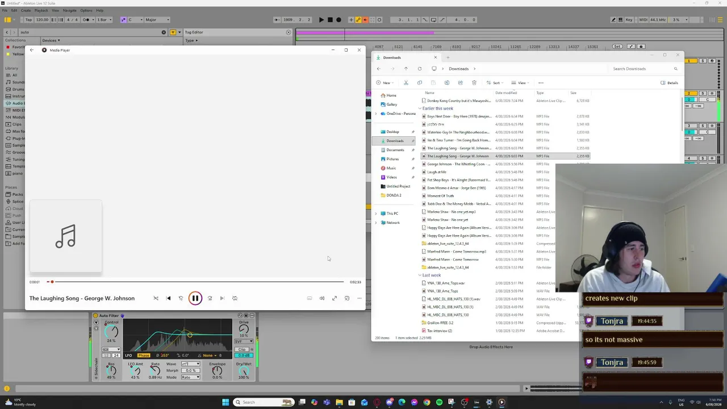Screen dimensions: 727x409
Task: Click the Cut icon in File Explorer
Action: click(406, 83)
